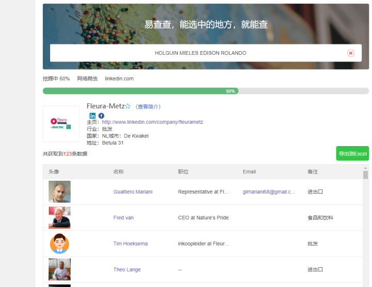Select the 'Representative at Fl...' cell
The height and width of the screenshot is (287, 372).
pyautogui.click(x=204, y=192)
